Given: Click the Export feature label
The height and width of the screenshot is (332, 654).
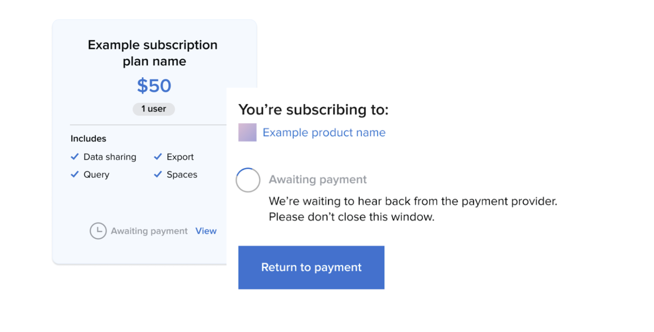Looking at the screenshot, I should 180,157.
